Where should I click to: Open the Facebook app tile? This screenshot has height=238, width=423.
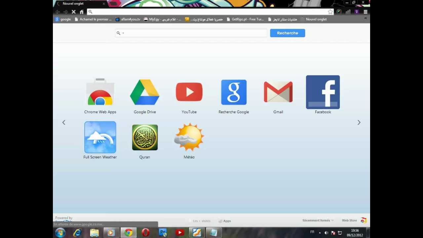pos(323,92)
